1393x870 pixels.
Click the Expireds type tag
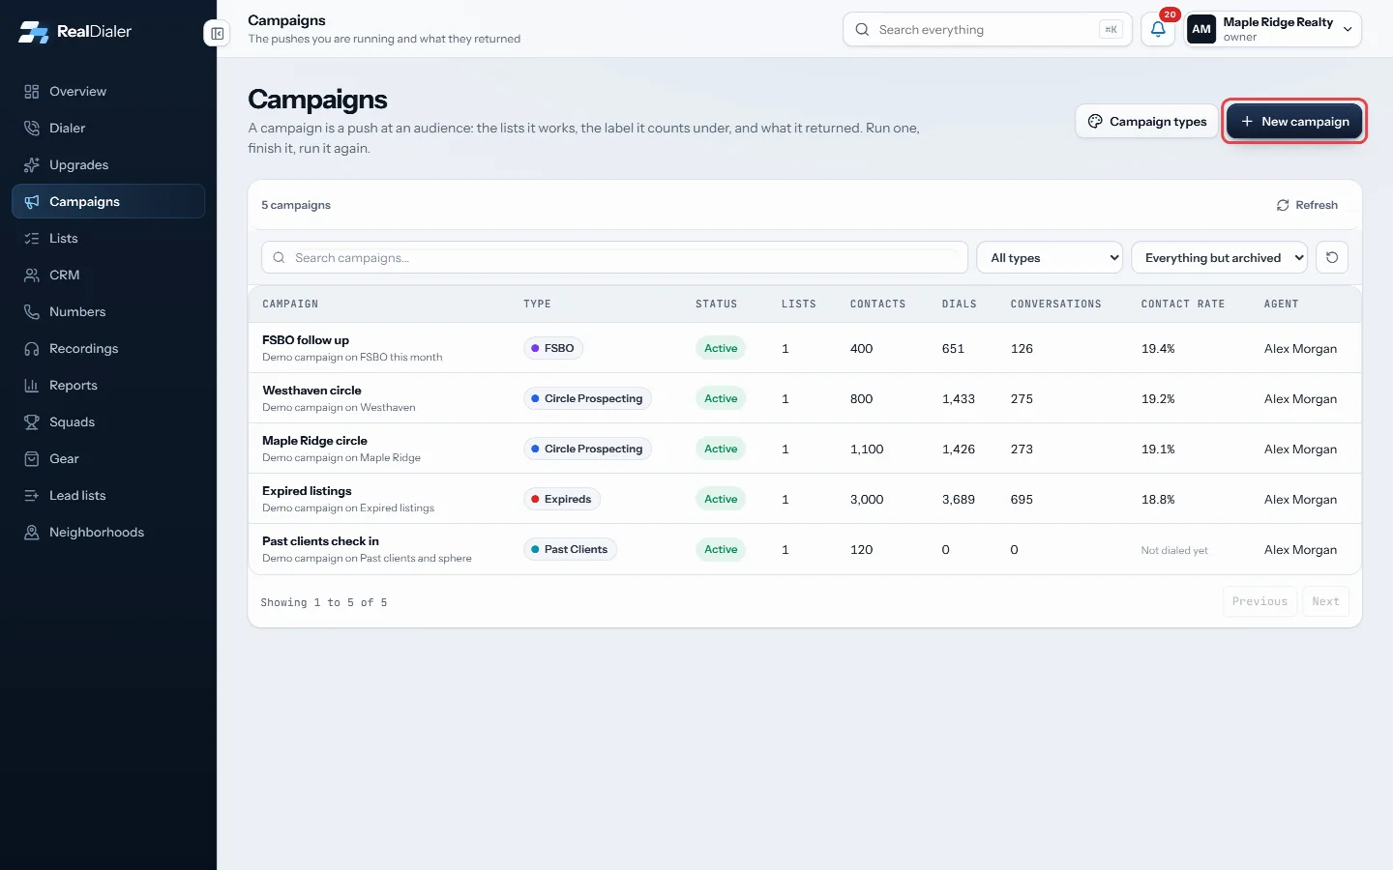click(562, 500)
